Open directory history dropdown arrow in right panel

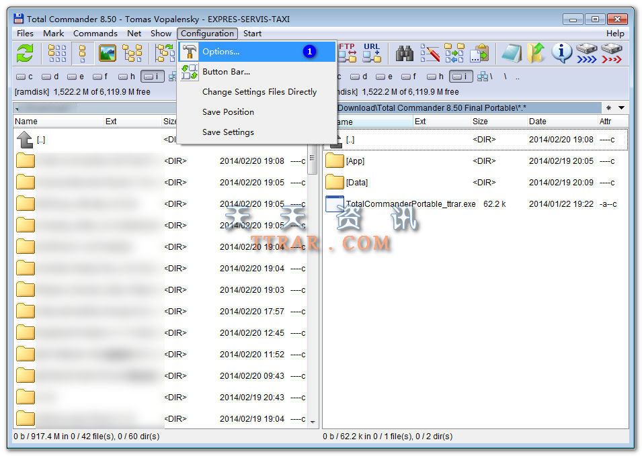point(622,108)
